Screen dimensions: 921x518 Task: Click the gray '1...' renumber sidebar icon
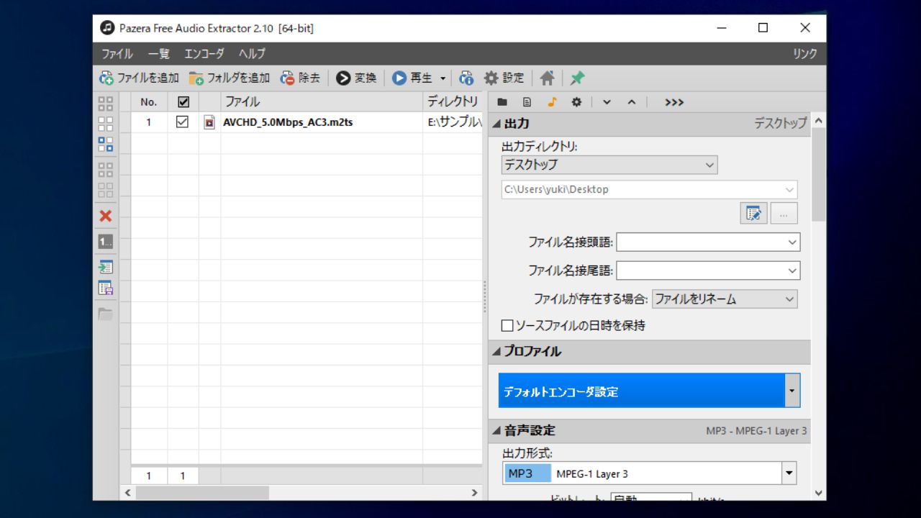tap(106, 242)
